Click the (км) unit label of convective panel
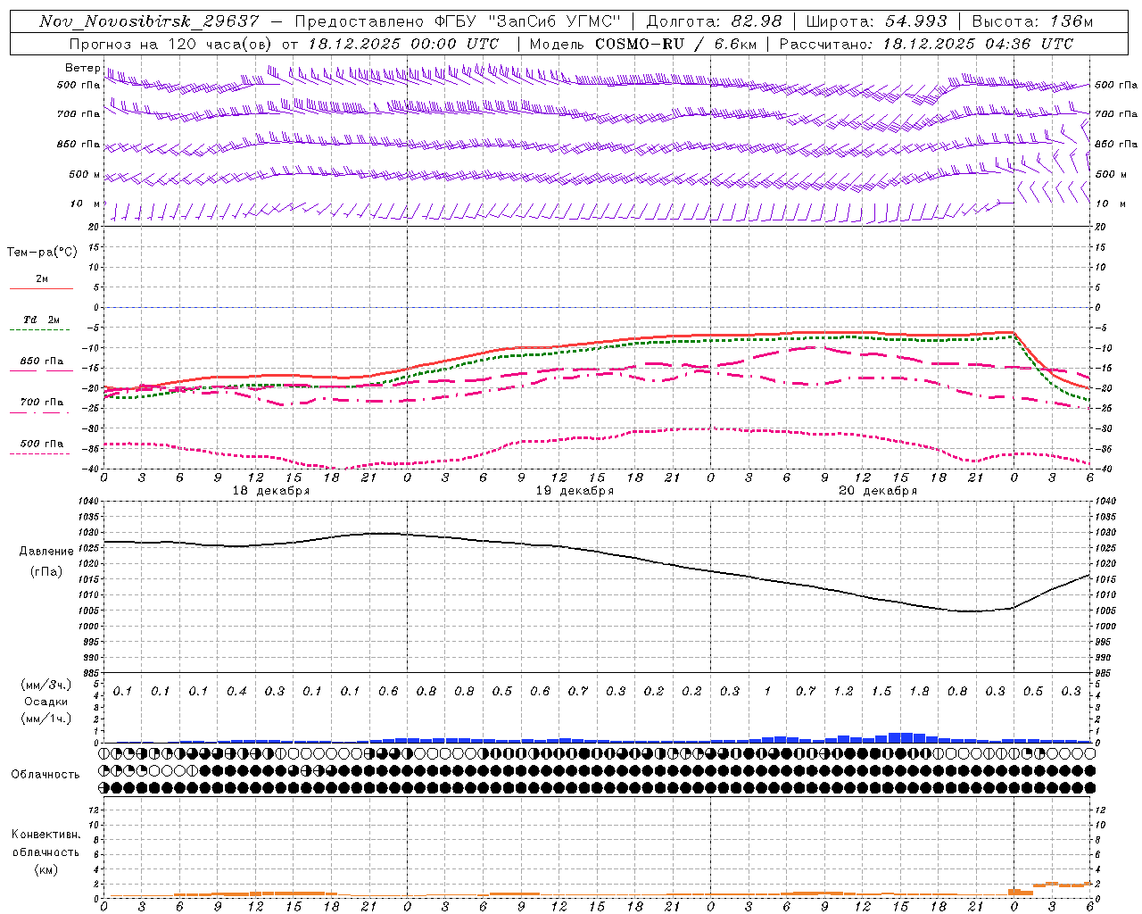Screen dimensions: 1142x914 tap(46, 869)
